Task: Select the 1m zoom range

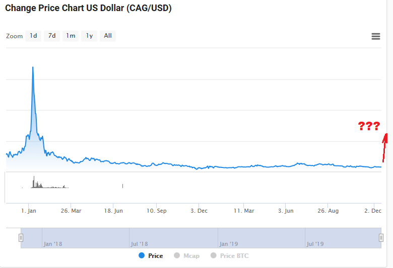Action: point(71,36)
